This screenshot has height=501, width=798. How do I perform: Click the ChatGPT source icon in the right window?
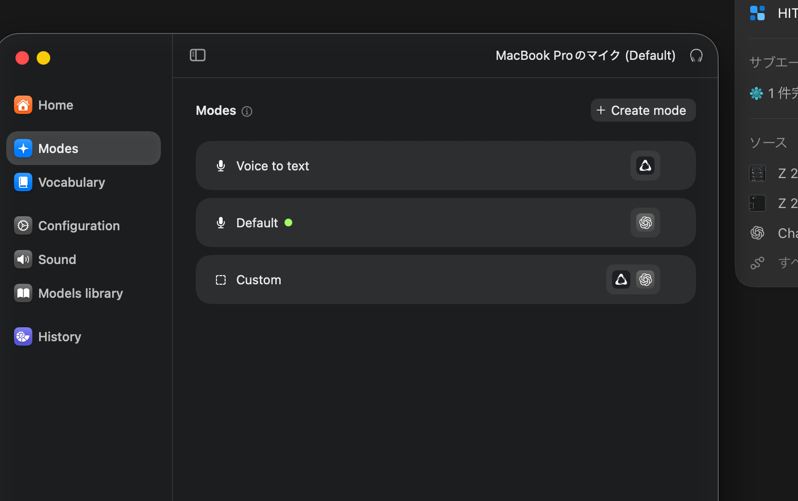757,233
